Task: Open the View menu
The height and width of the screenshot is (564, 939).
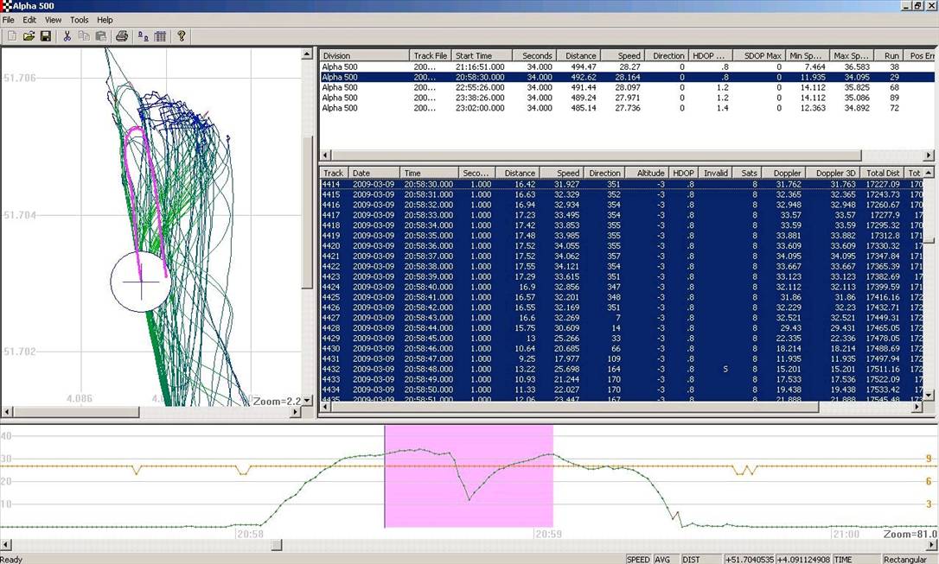Action: (x=53, y=20)
